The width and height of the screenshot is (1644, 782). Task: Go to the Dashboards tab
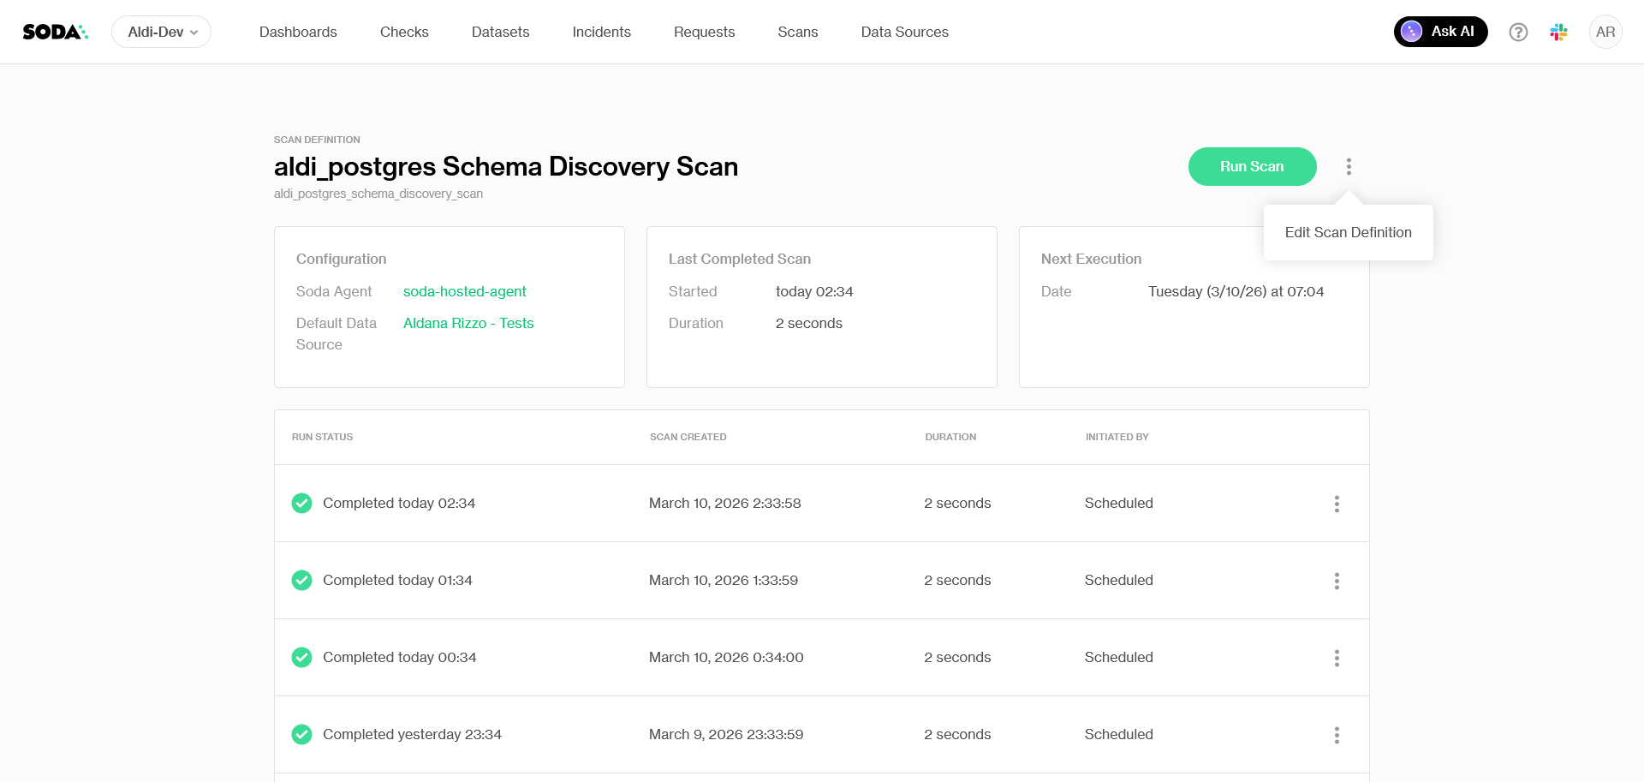click(298, 32)
